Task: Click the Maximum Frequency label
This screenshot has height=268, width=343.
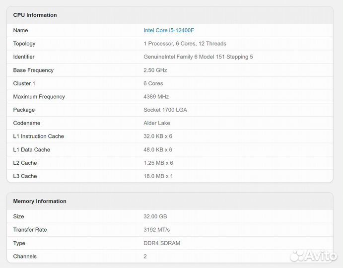Action: point(39,96)
